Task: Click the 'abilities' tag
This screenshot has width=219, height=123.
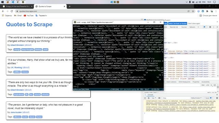Action: tap(17, 72)
